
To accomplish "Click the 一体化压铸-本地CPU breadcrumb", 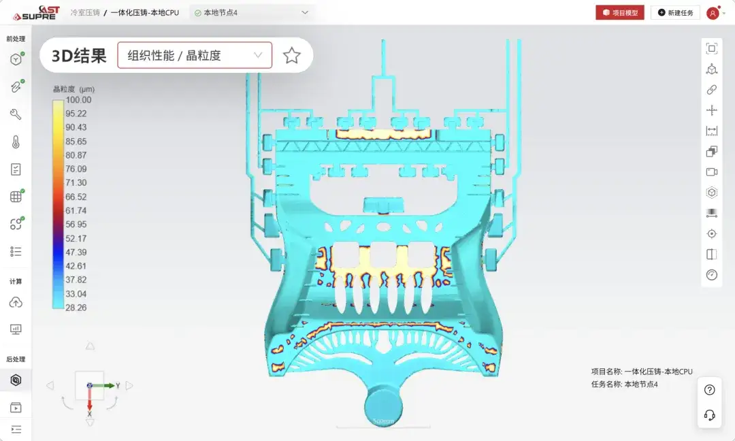I will (145, 13).
